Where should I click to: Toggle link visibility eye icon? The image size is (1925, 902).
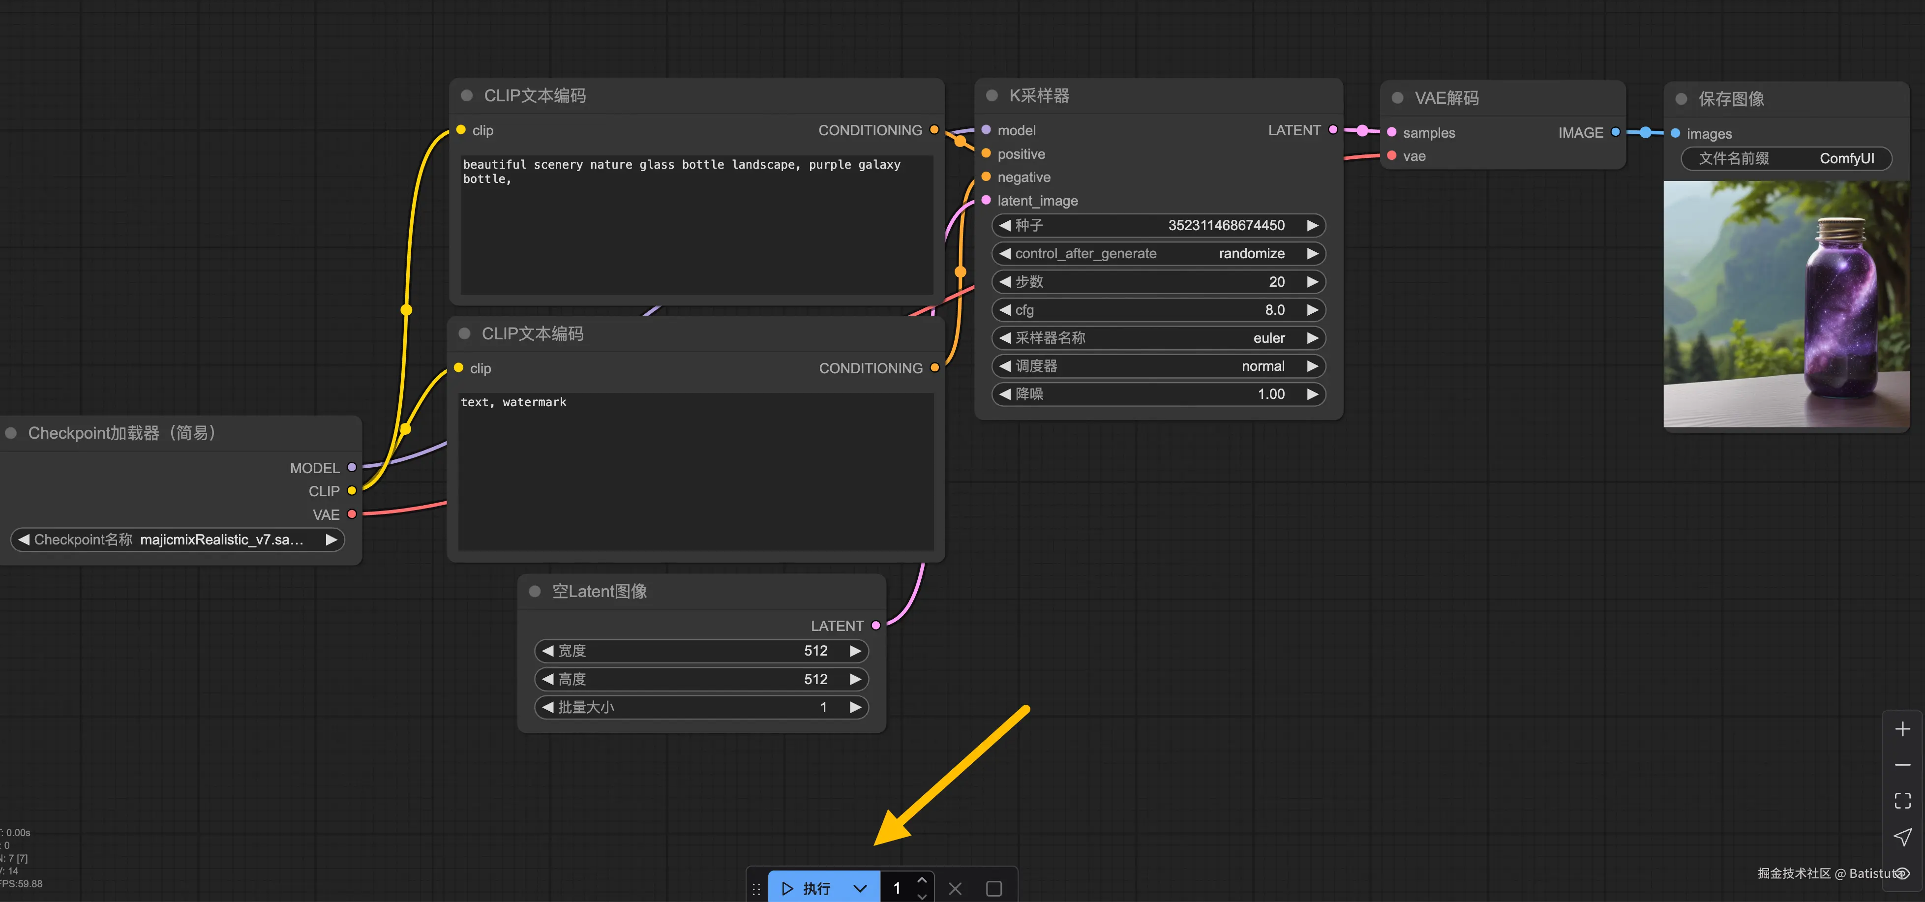[1902, 873]
